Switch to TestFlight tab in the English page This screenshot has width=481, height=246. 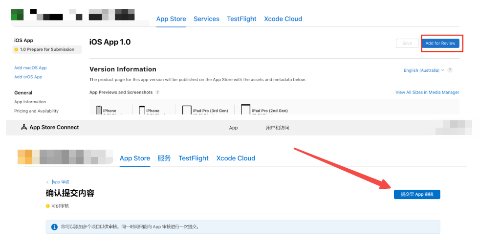click(x=242, y=19)
